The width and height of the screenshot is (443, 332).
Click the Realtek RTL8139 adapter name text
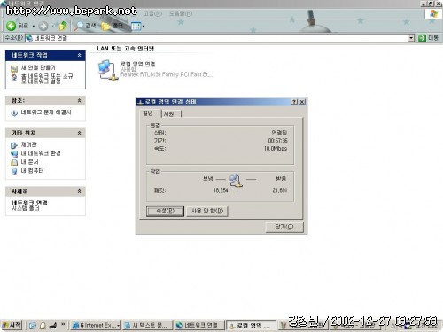click(167, 74)
